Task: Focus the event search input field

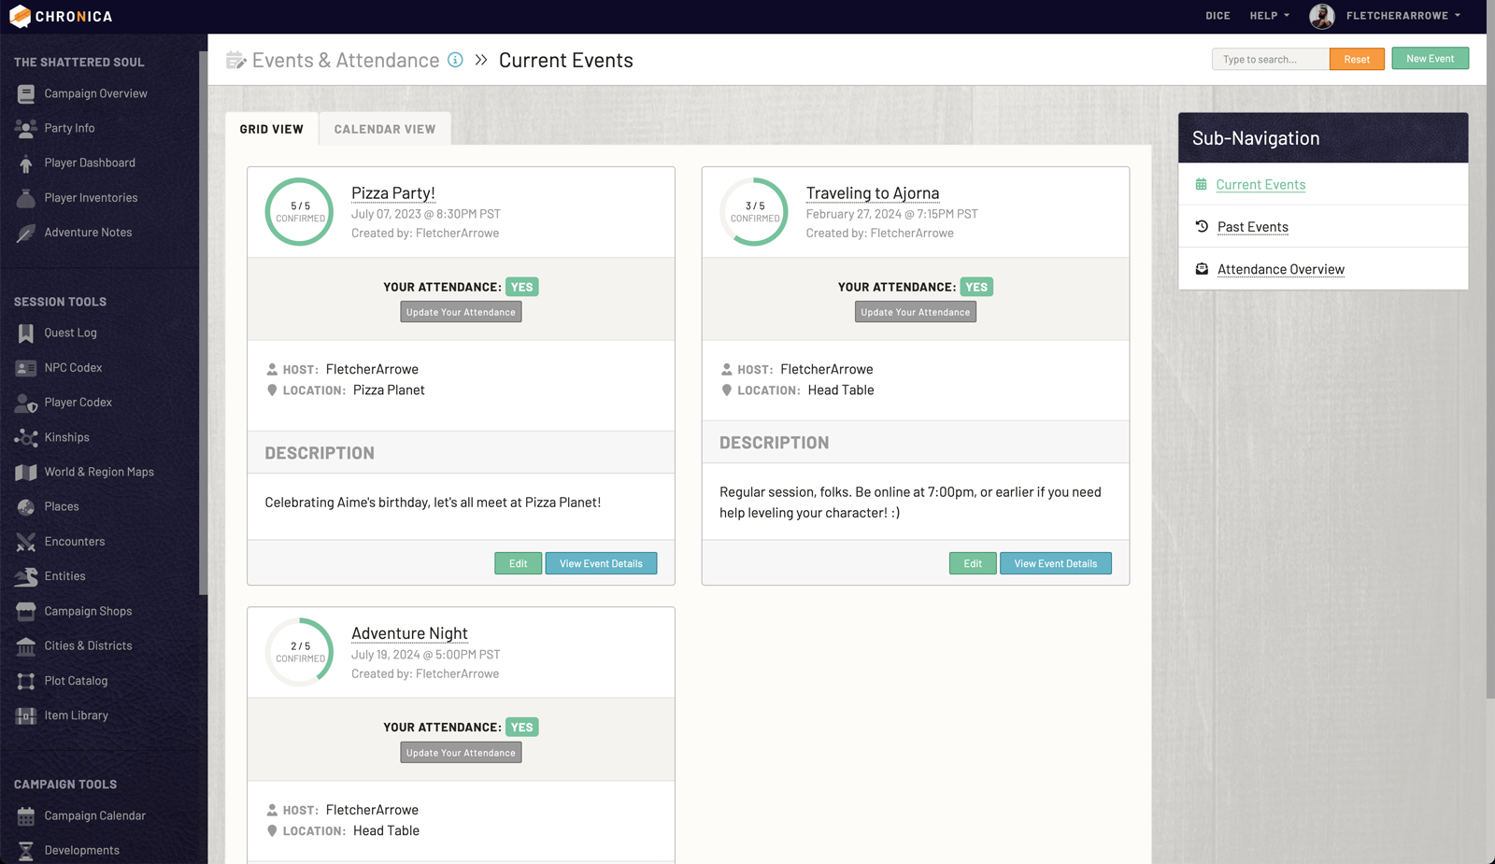Action: [x=1270, y=59]
